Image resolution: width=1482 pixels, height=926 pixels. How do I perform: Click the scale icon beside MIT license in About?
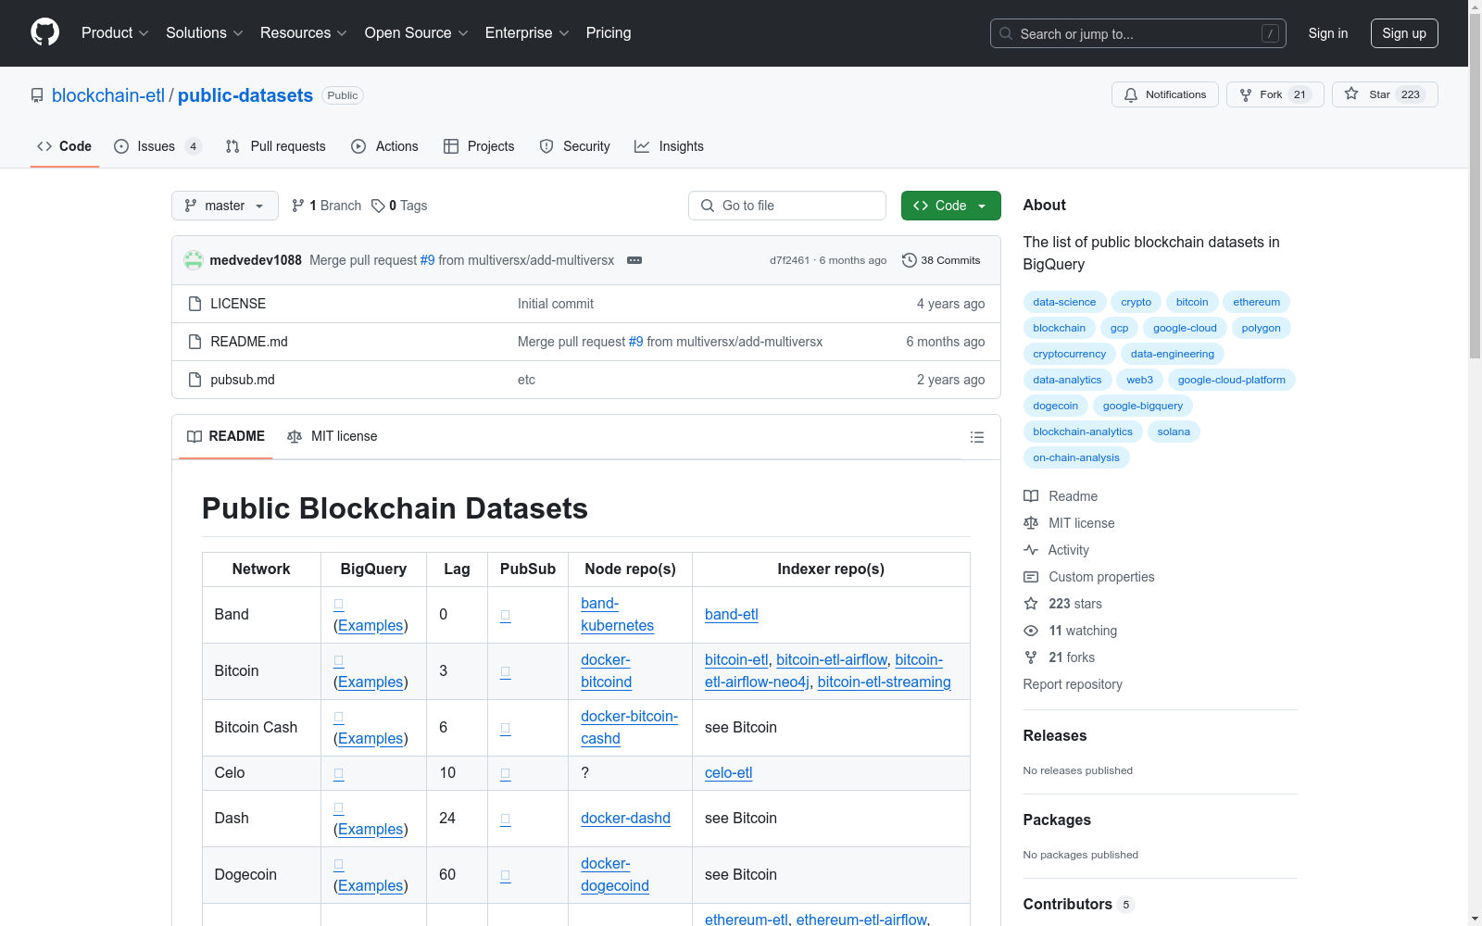coord(1031,523)
